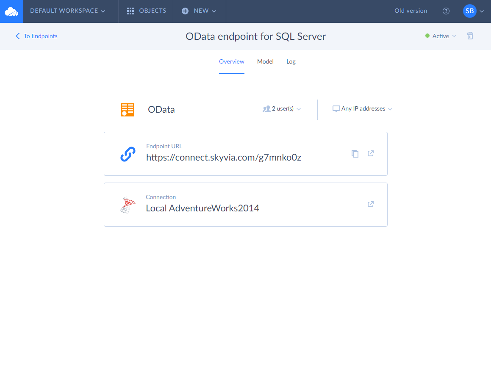
Task: Expand the Any IP addresses dropdown
Action: pos(362,108)
